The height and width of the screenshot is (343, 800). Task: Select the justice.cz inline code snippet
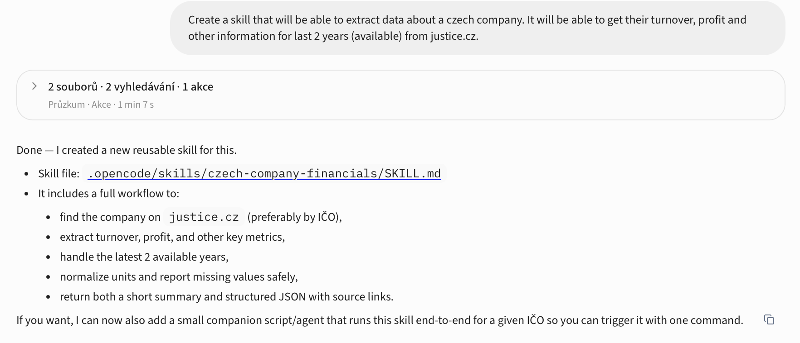click(204, 217)
